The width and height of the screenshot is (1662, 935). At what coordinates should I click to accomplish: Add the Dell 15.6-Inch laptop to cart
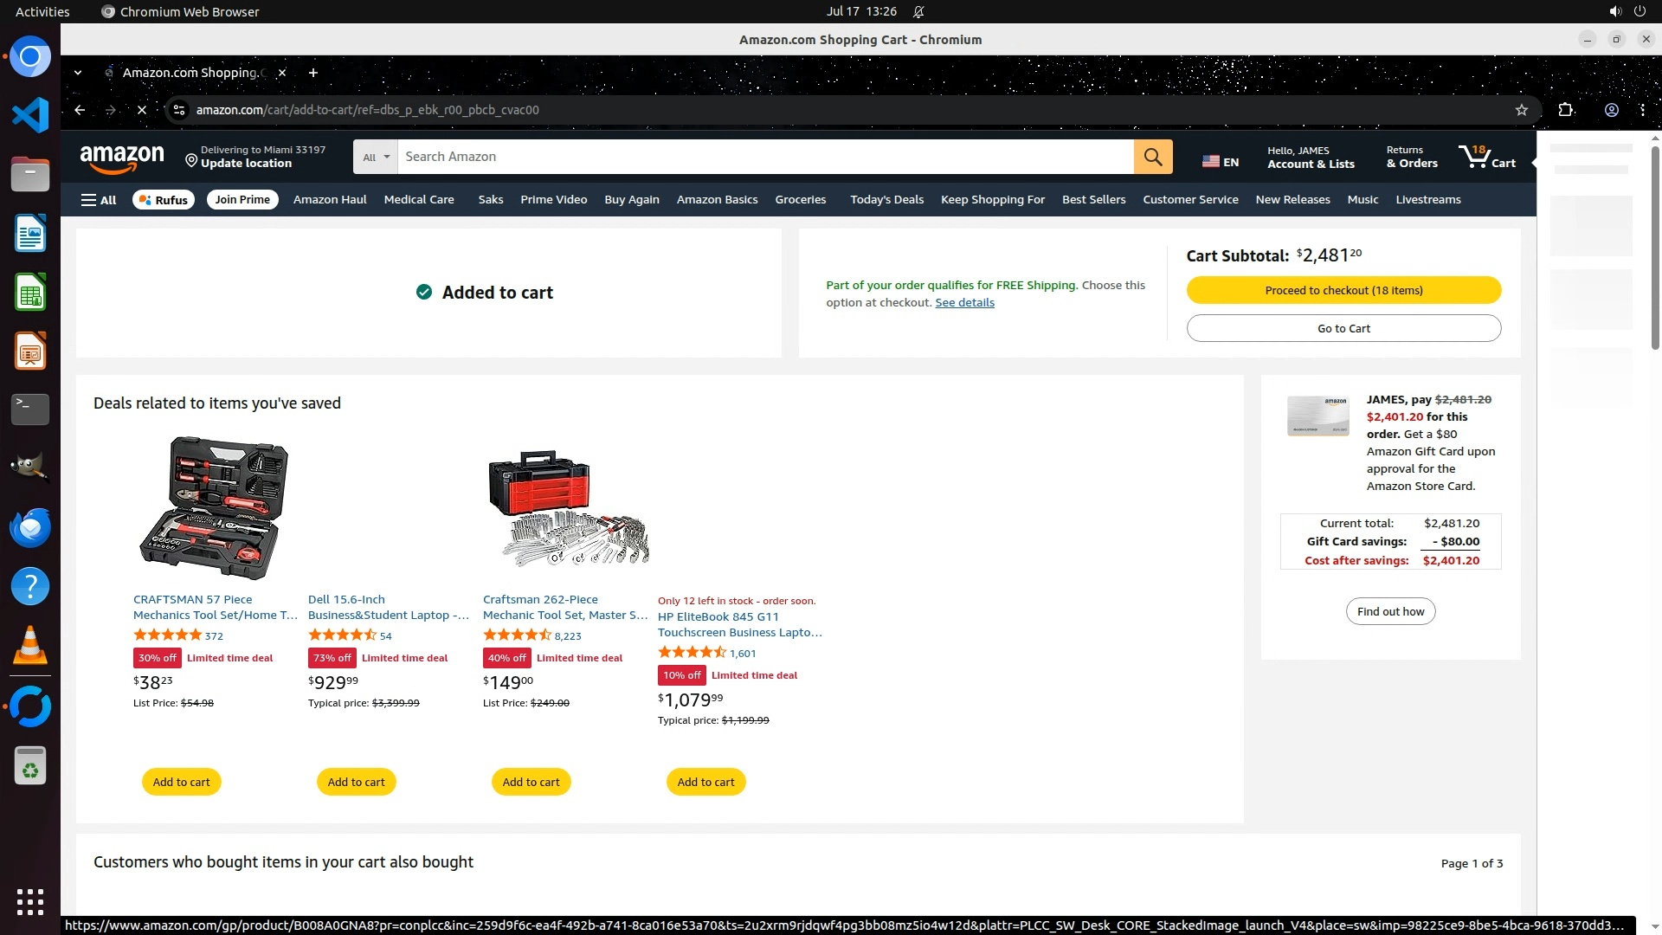tap(356, 782)
